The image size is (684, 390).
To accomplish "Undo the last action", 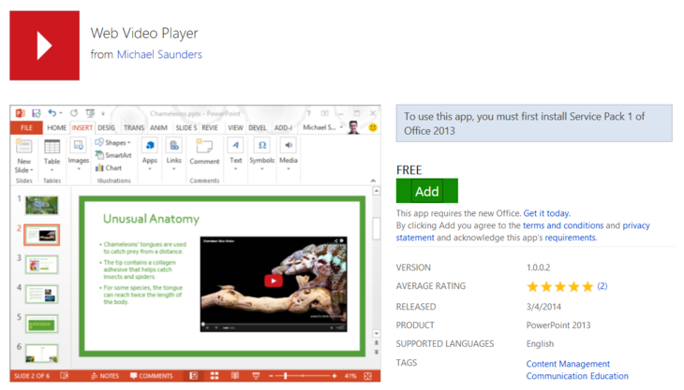I will click(52, 113).
